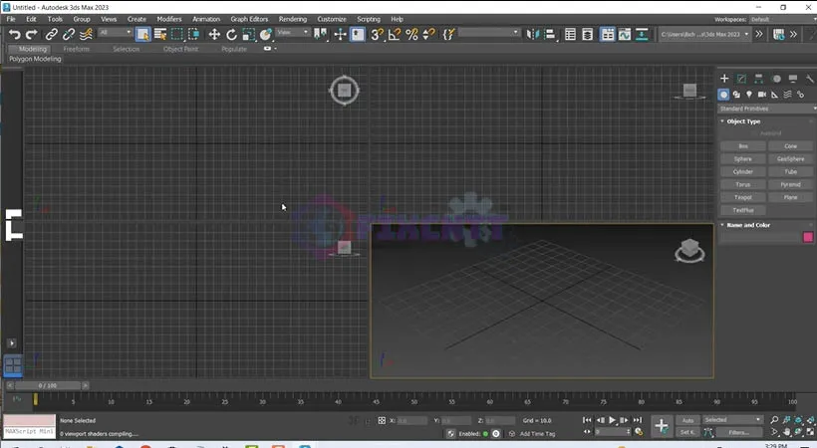Viewport: 817px width, 448px height.
Task: Switch to the Freeform ribbon tab
Action: [77, 49]
